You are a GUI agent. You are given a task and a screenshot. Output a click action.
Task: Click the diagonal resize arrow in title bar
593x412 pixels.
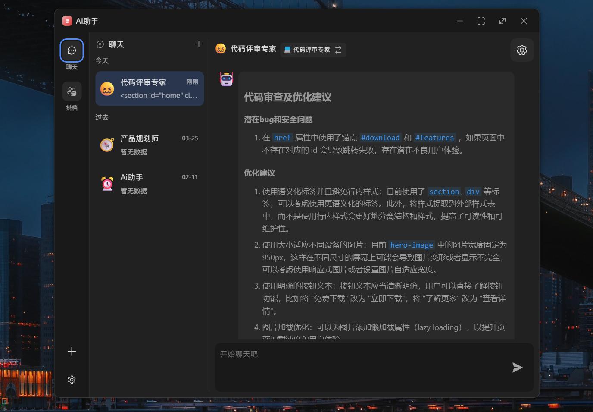(502, 21)
